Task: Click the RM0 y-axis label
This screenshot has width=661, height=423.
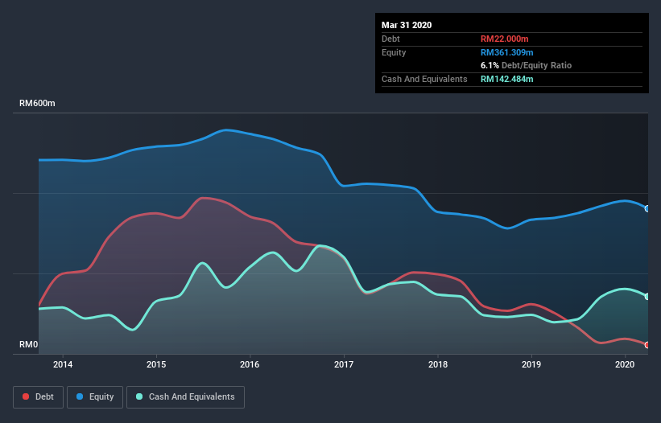Action: click(x=29, y=345)
